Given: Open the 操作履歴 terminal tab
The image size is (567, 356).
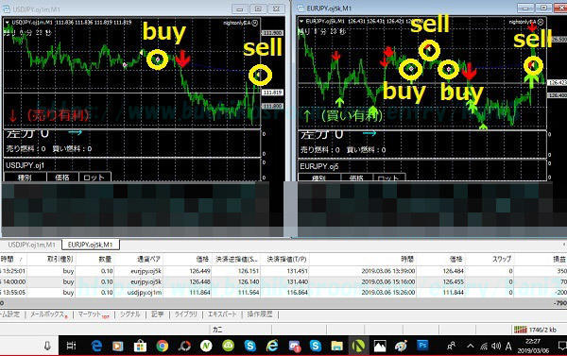Looking at the screenshot, I should 260,314.
